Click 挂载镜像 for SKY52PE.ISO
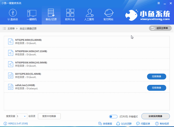Screen dimensions: 174x127 pyautogui.click(x=156, y=76)
